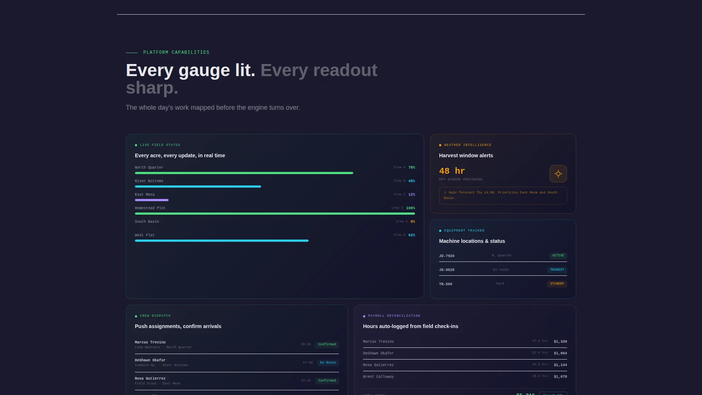Screen dimensions: 702x395
Task: Click Rosa Gutierrez's Confirmed status badge
Action: click(327, 381)
